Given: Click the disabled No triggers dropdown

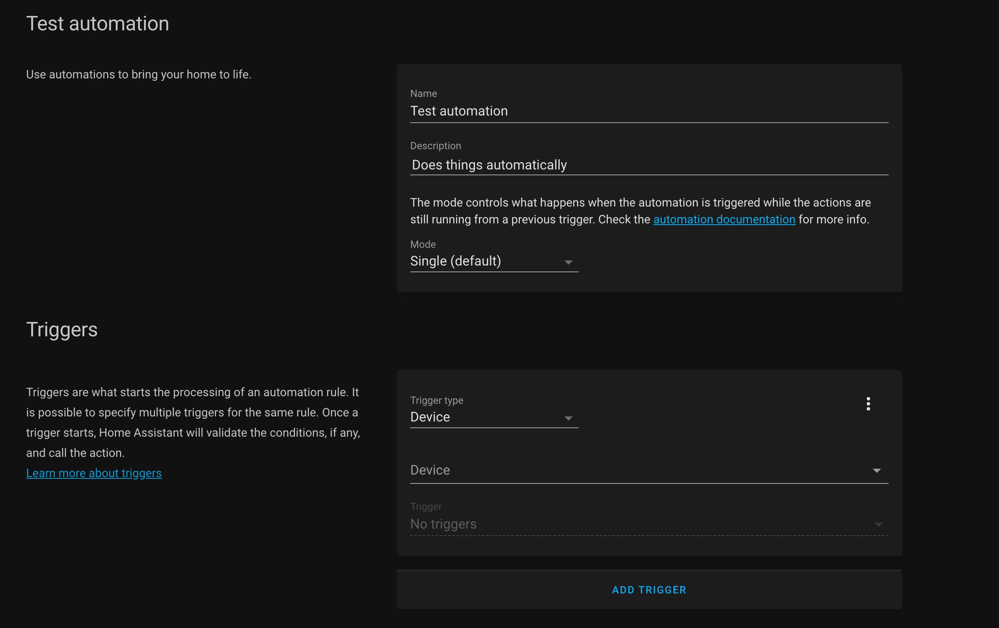Looking at the screenshot, I should click(649, 518).
